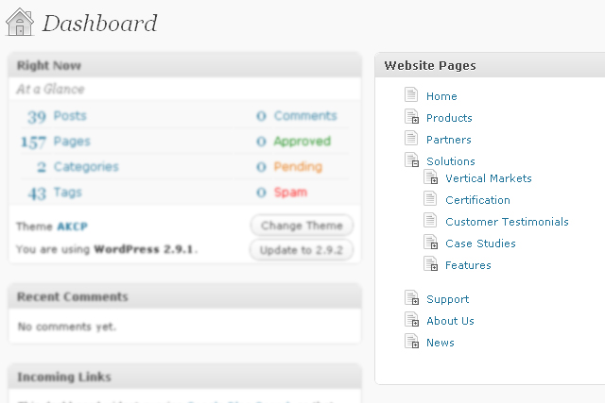The height and width of the screenshot is (403, 605).
Task: Click the Customer Testimonials page icon
Action: coord(430,220)
